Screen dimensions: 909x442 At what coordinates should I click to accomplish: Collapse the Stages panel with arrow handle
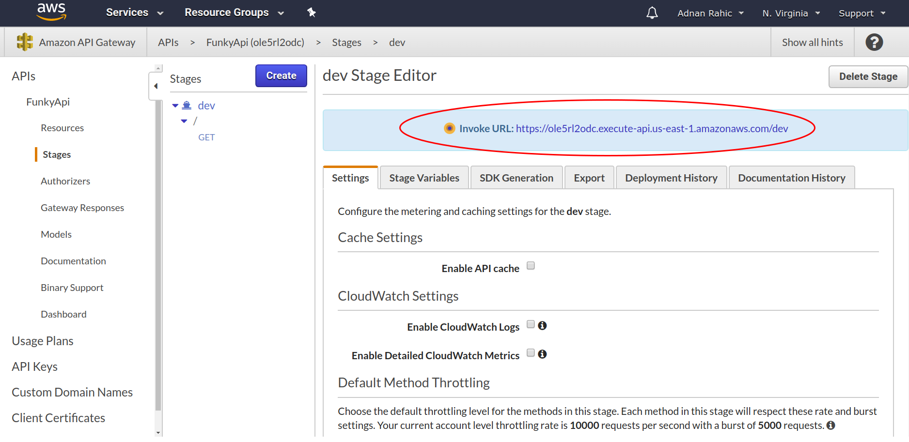156,86
